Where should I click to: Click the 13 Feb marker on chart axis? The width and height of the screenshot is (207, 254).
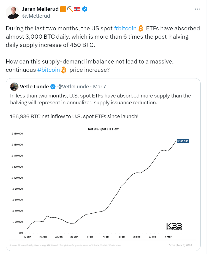[121, 237]
